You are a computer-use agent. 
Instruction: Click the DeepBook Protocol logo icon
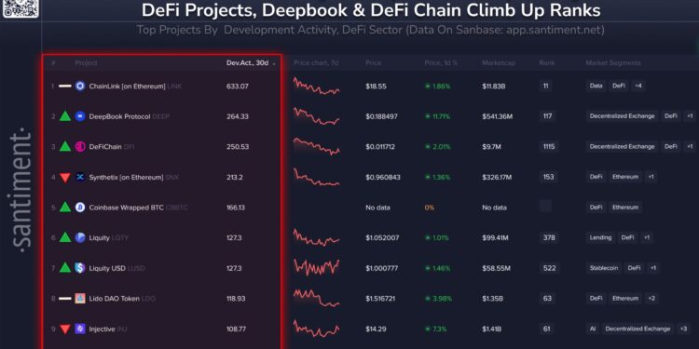[x=80, y=116]
